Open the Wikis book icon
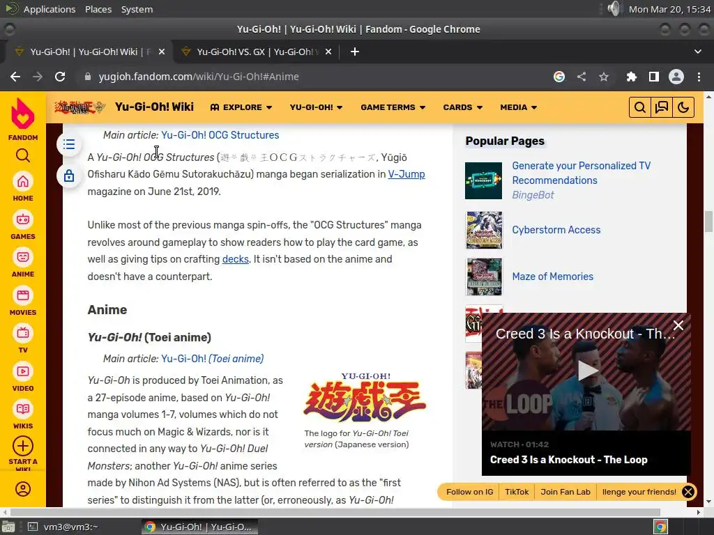 (23, 410)
